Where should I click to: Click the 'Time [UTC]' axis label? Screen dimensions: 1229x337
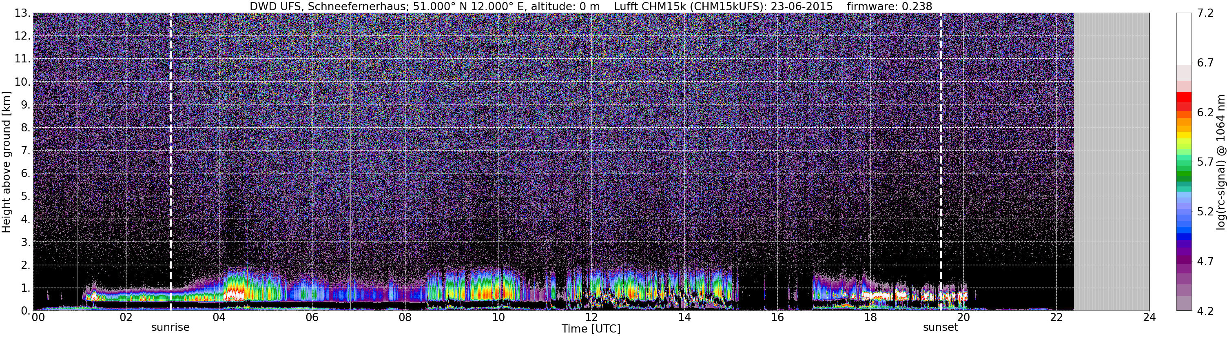point(591,329)
